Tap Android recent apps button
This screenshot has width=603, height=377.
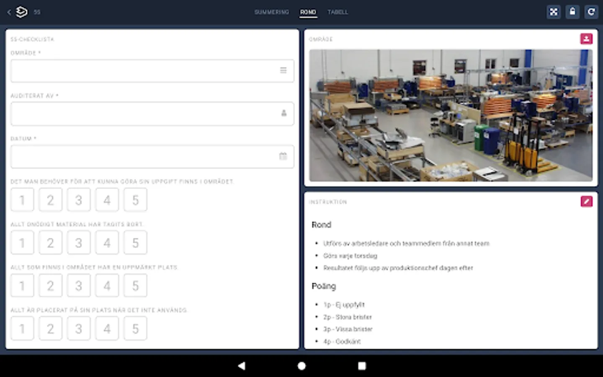pyautogui.click(x=362, y=366)
